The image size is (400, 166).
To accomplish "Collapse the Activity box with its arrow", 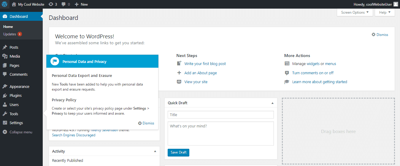I will [155, 151].
